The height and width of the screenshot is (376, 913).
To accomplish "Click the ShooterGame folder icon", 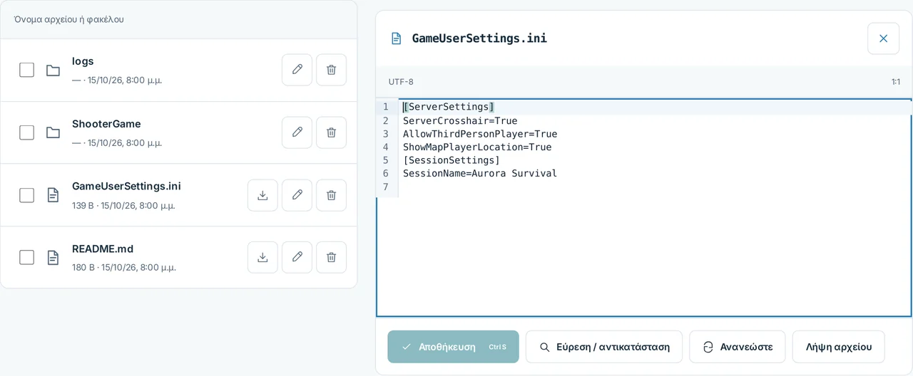I will [53, 132].
